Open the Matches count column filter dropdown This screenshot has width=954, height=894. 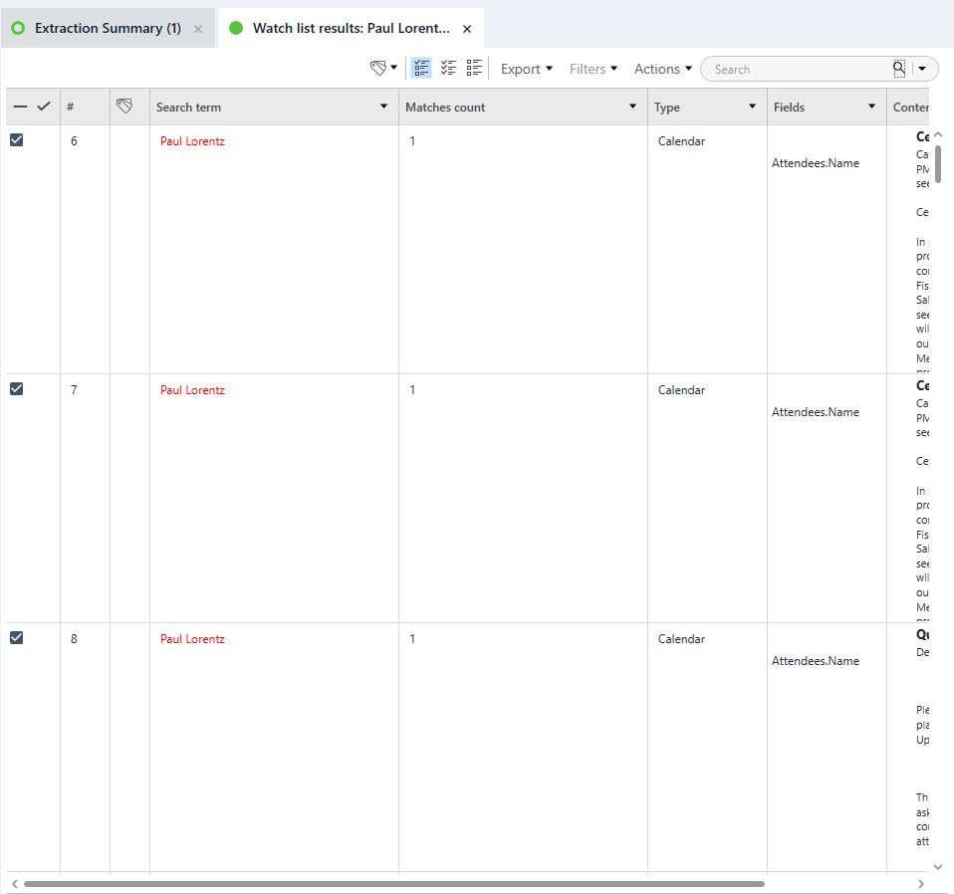pyautogui.click(x=633, y=107)
